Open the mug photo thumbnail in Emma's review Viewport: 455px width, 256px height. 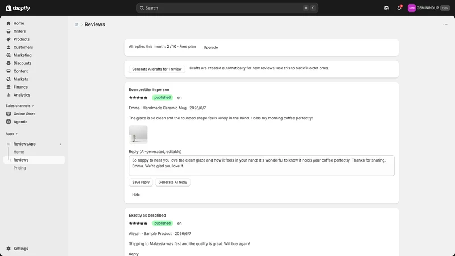138,135
